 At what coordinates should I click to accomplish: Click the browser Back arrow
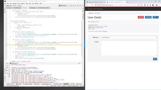tap(87, 5)
